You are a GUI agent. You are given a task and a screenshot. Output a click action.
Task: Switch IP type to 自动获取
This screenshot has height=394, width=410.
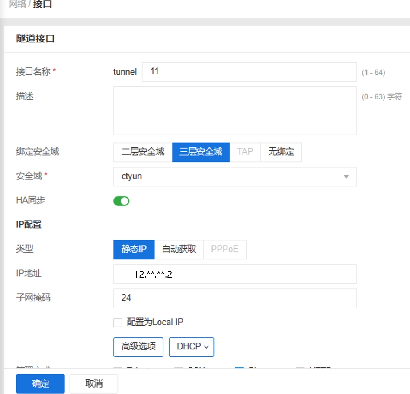(x=179, y=249)
